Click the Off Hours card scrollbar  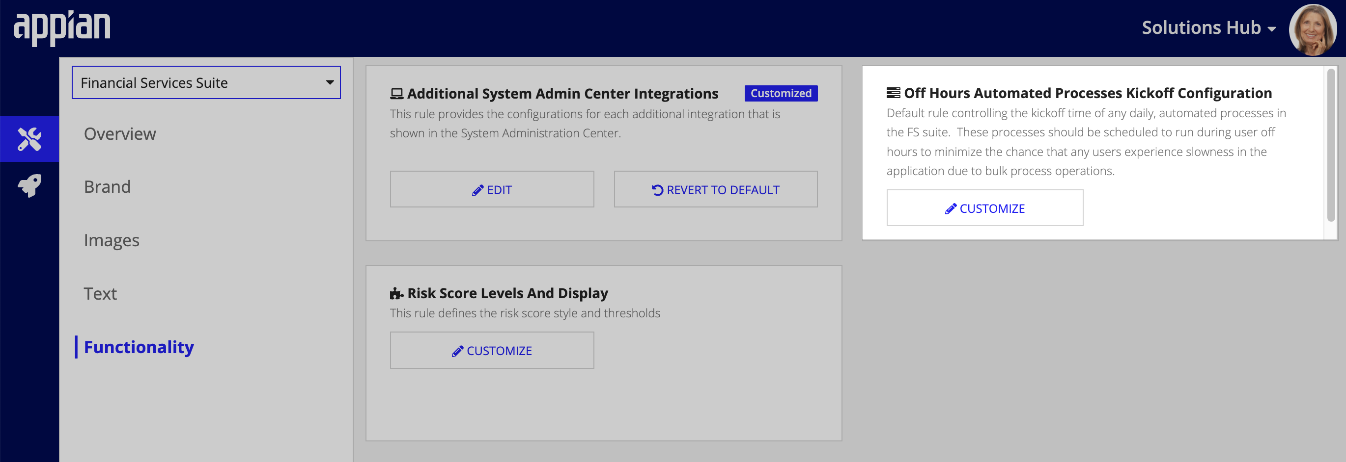coord(1331,146)
